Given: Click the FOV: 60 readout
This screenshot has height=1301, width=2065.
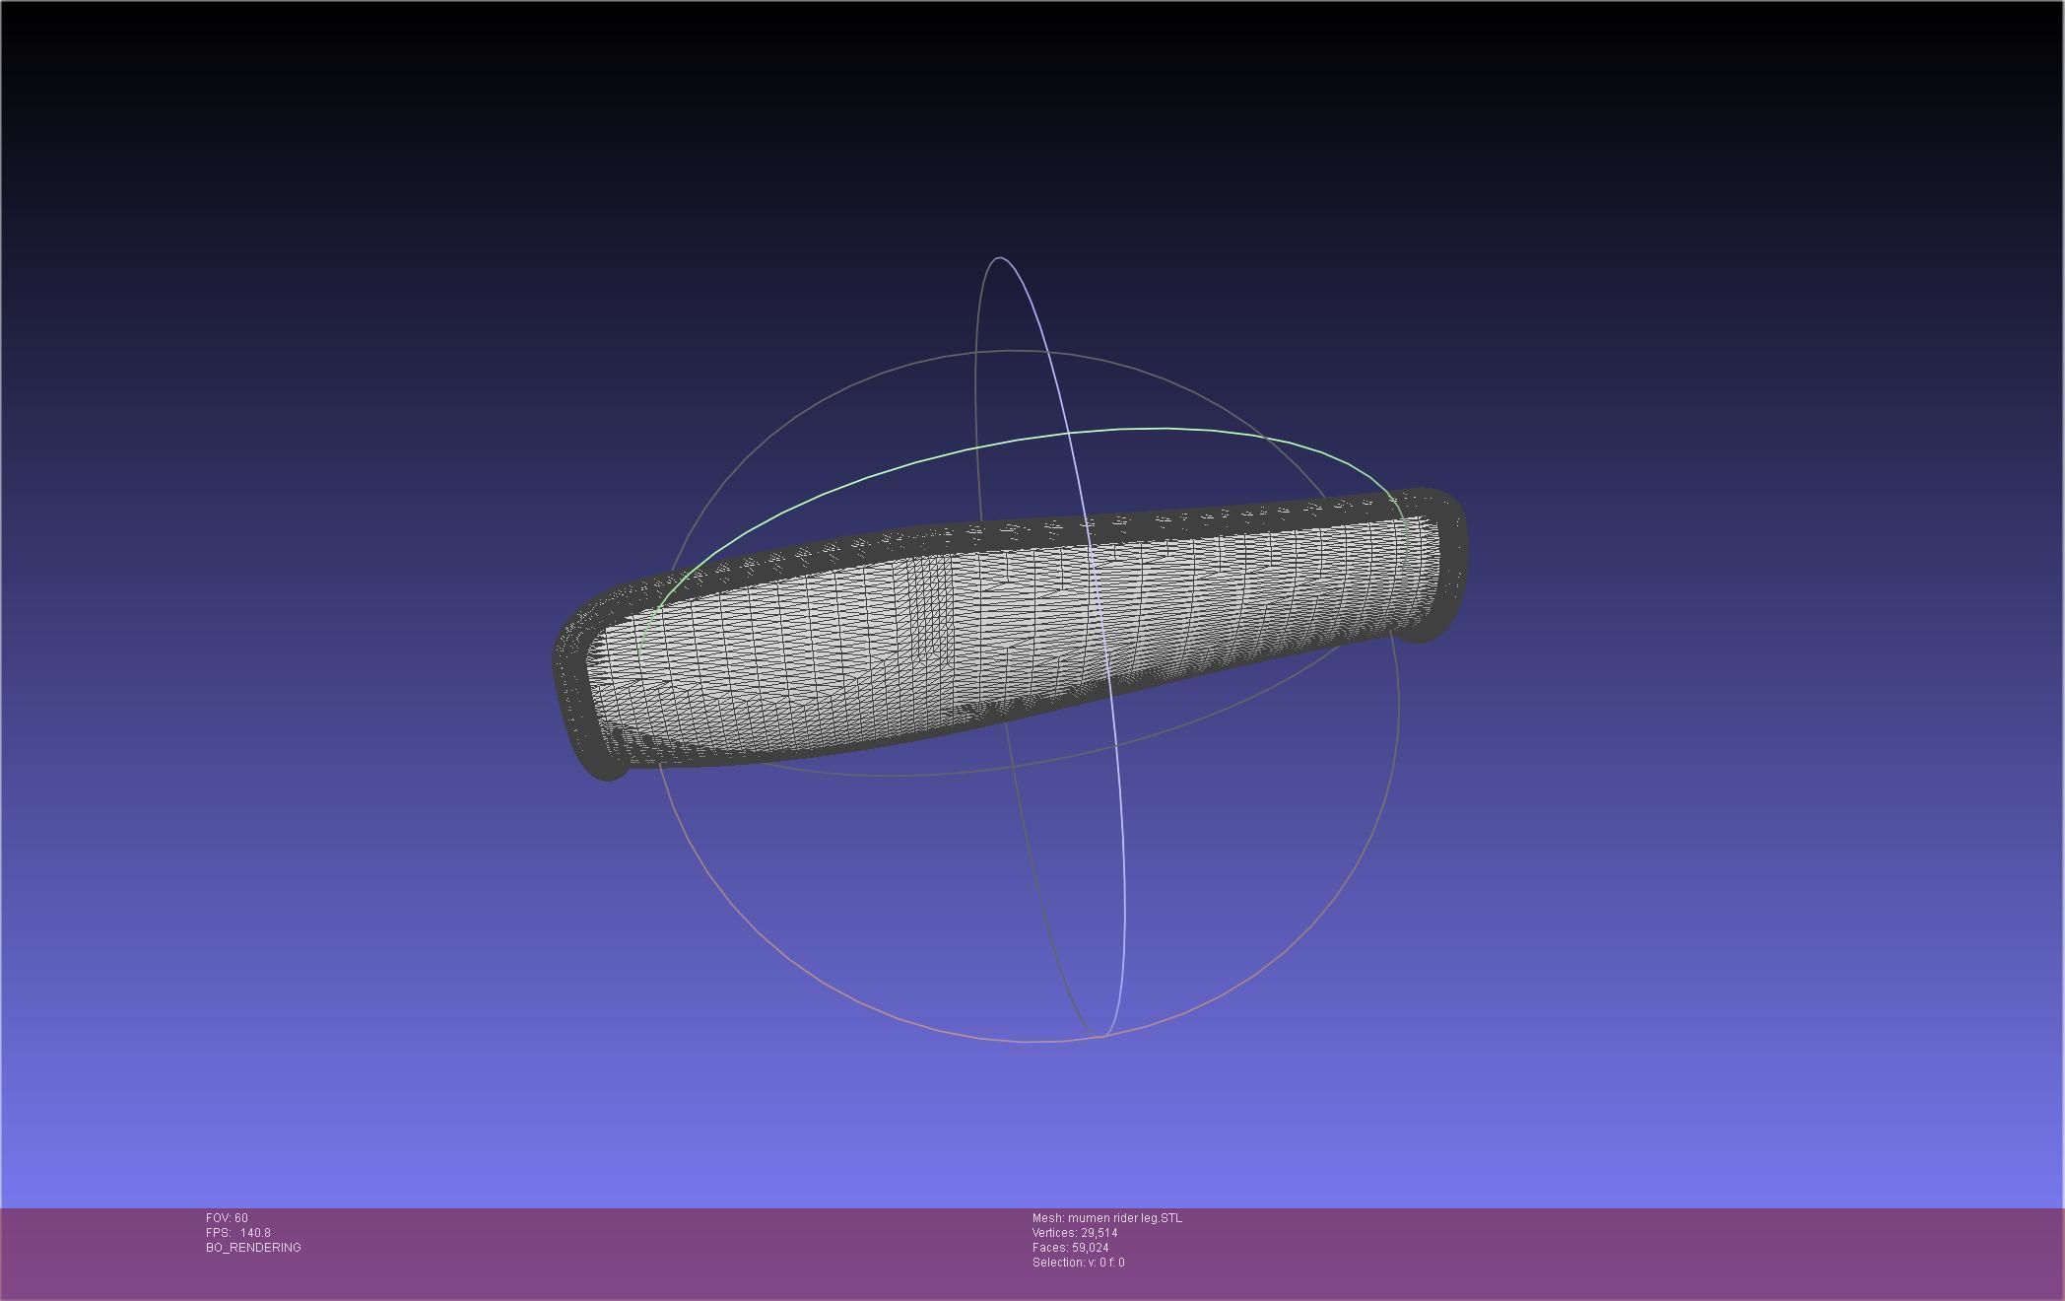Looking at the screenshot, I should (227, 1218).
